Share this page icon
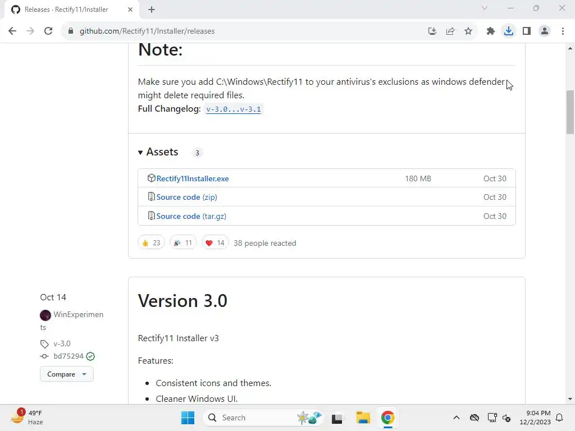The height and width of the screenshot is (431, 575). [450, 31]
